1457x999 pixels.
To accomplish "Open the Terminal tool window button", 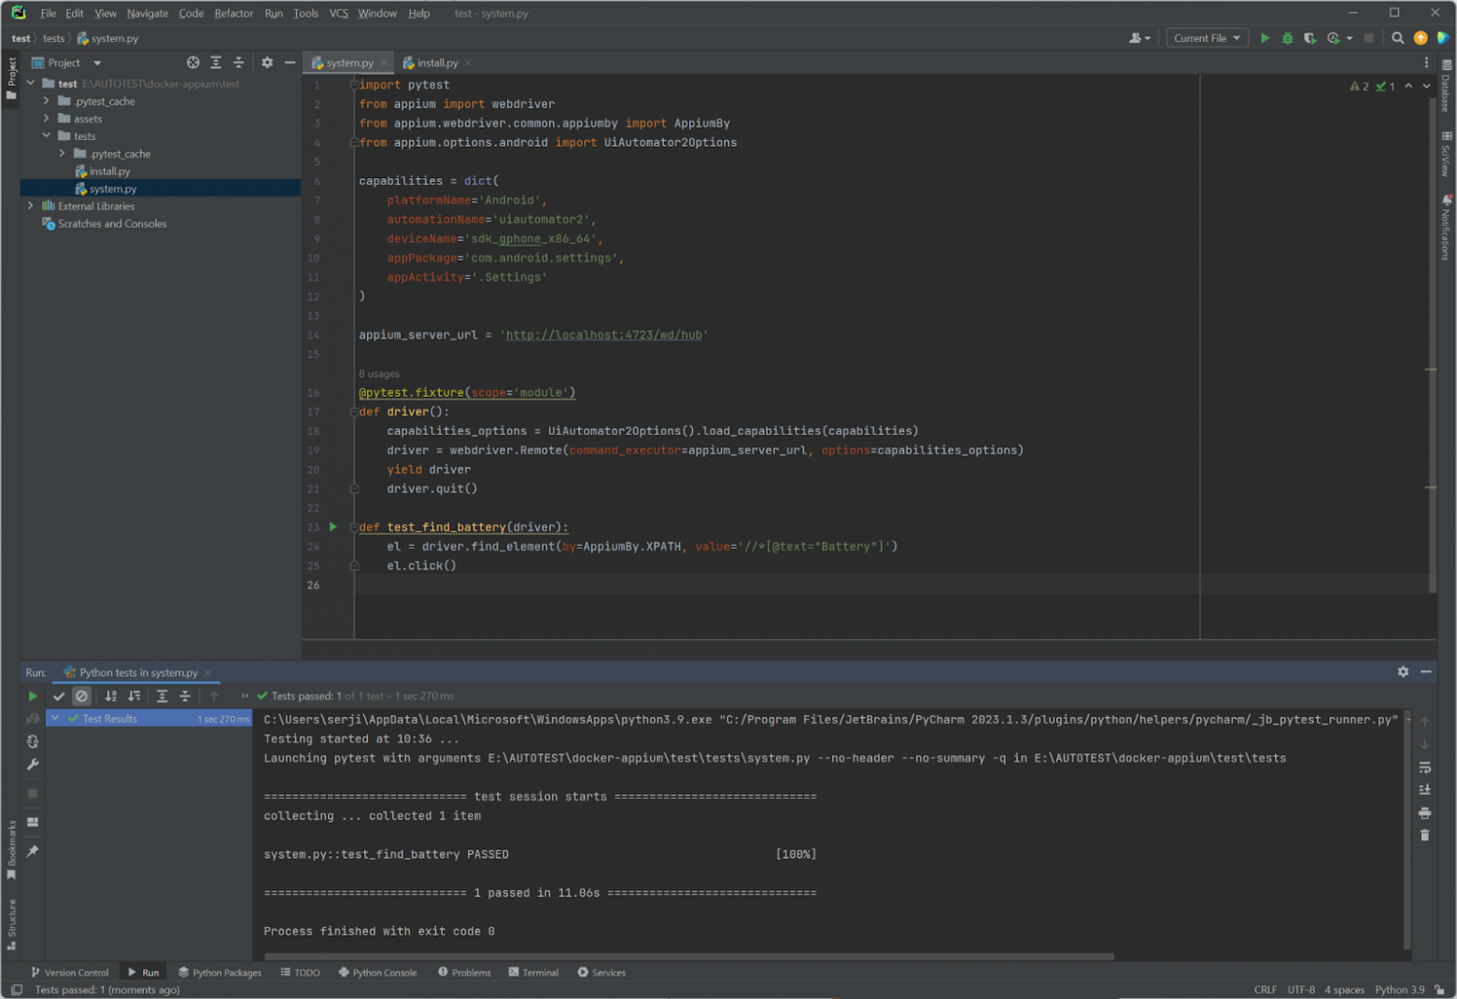I will click(533, 972).
